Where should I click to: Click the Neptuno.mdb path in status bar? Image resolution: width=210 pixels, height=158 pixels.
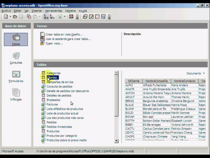click(x=90, y=151)
